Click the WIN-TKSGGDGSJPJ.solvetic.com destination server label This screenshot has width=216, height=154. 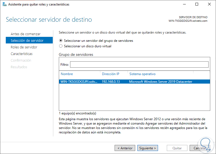click(x=188, y=21)
